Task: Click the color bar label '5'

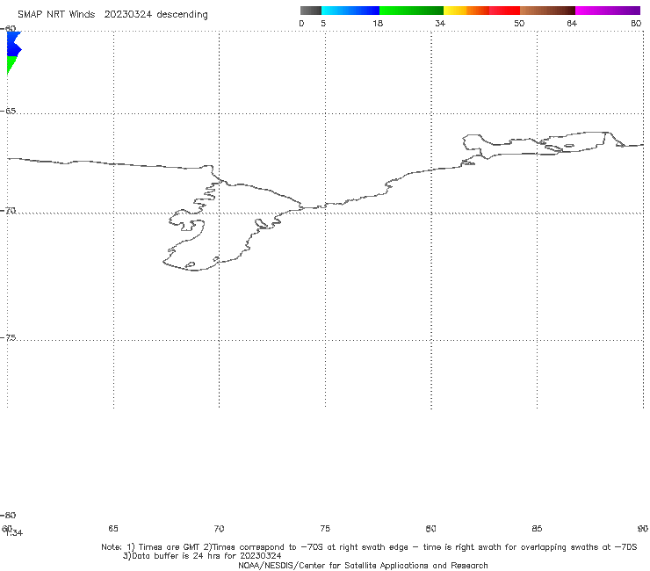Action: (323, 23)
